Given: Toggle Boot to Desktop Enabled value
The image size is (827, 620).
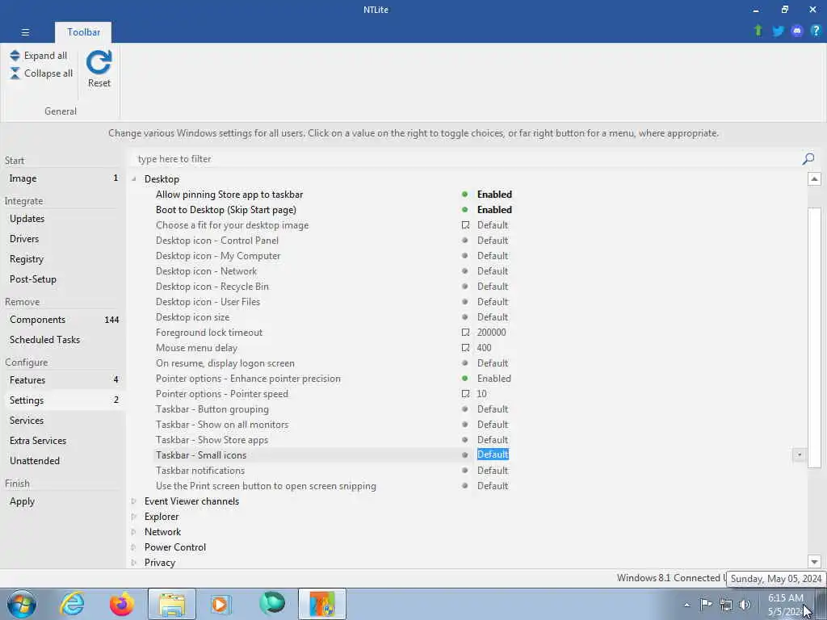Looking at the screenshot, I should [x=494, y=210].
